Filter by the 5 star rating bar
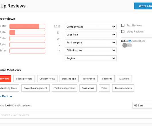The height and width of the screenshot is (126, 152). coord(27,26)
